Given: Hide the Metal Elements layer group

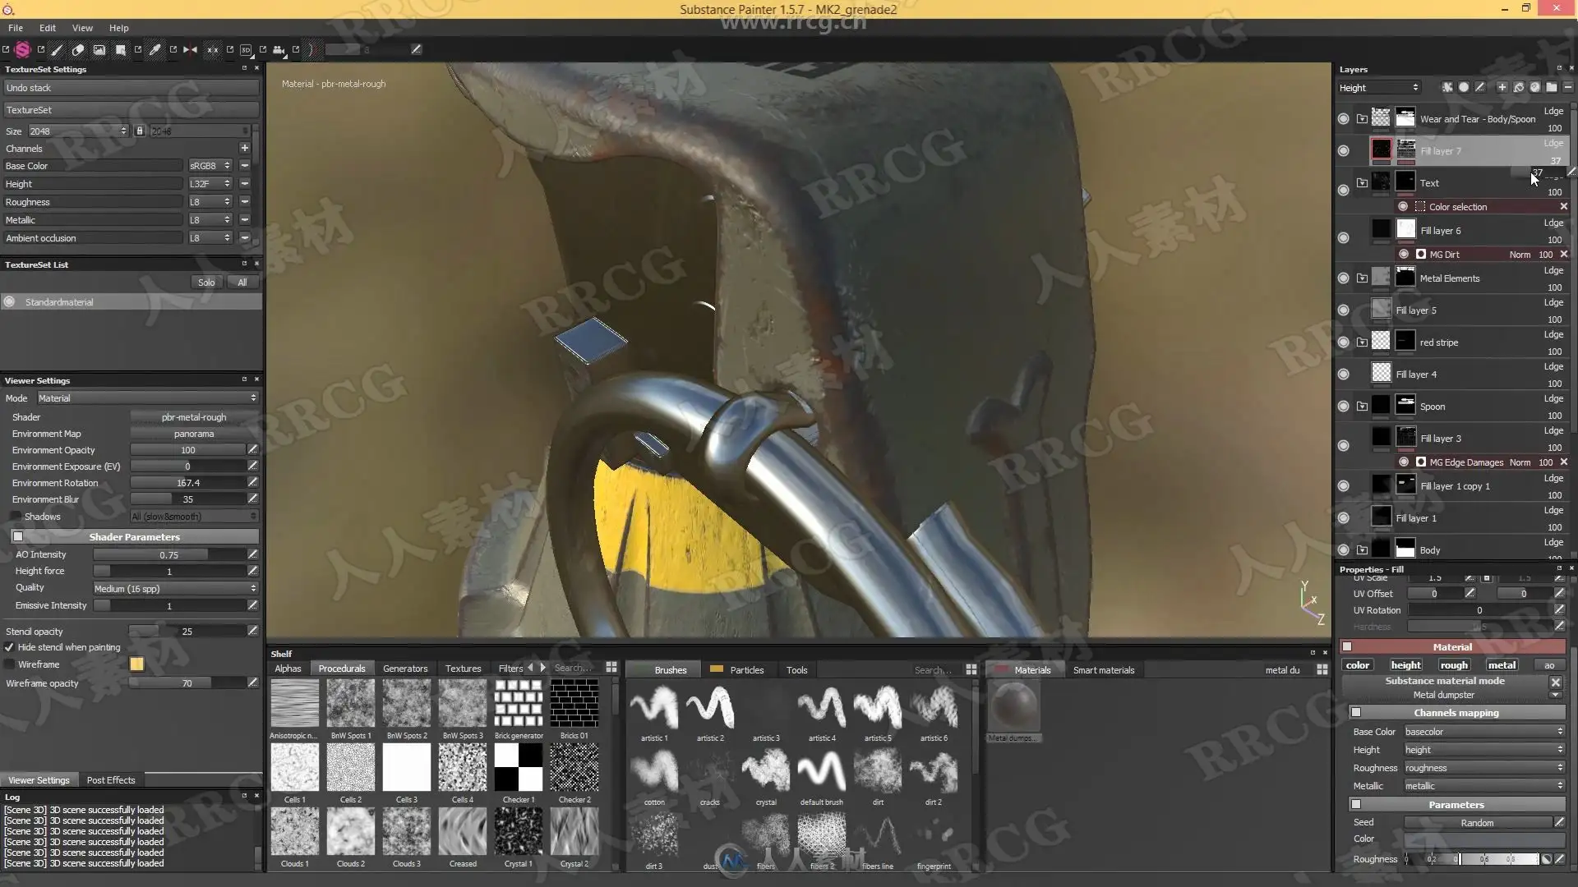Looking at the screenshot, I should click(1343, 278).
